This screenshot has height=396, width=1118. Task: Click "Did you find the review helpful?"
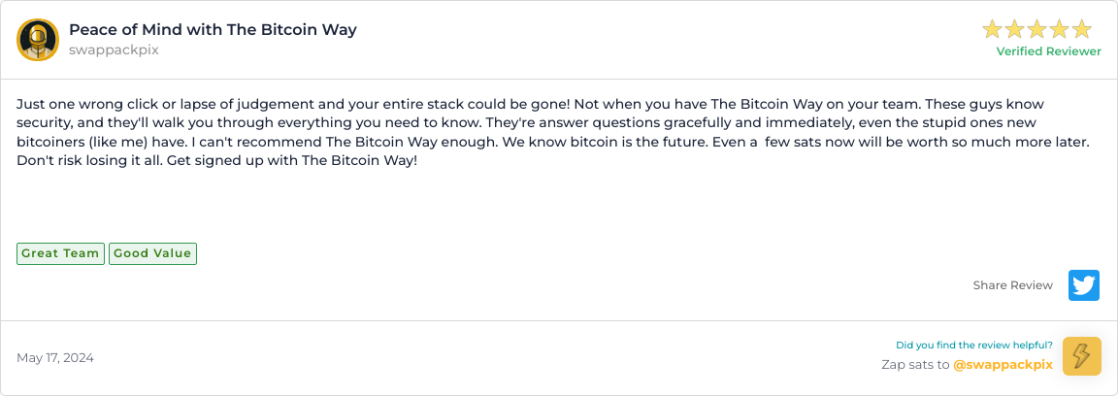(x=973, y=345)
